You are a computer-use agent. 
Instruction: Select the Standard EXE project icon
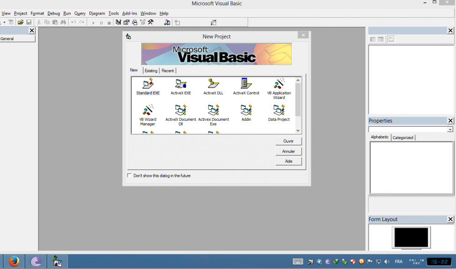coord(148,86)
